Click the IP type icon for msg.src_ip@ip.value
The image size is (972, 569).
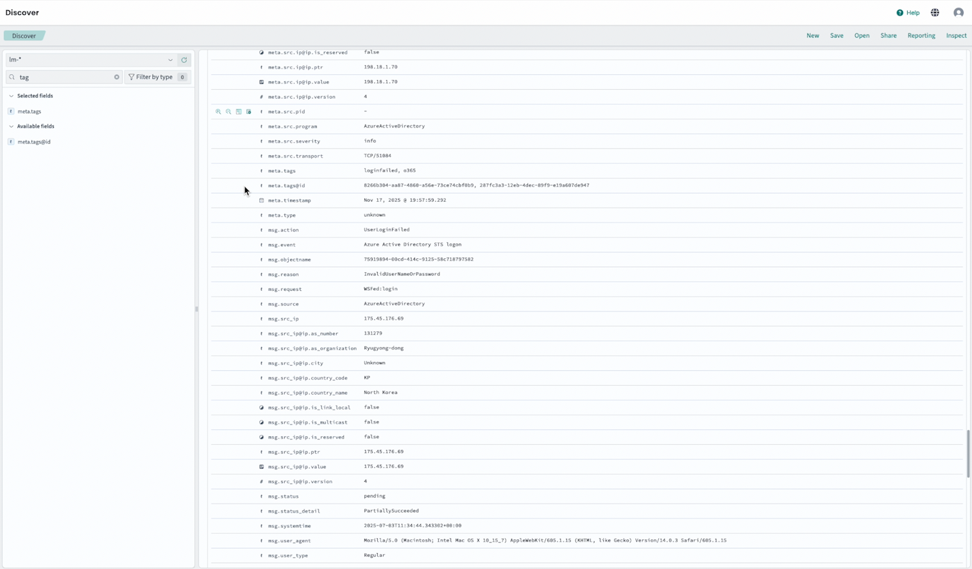tap(261, 466)
